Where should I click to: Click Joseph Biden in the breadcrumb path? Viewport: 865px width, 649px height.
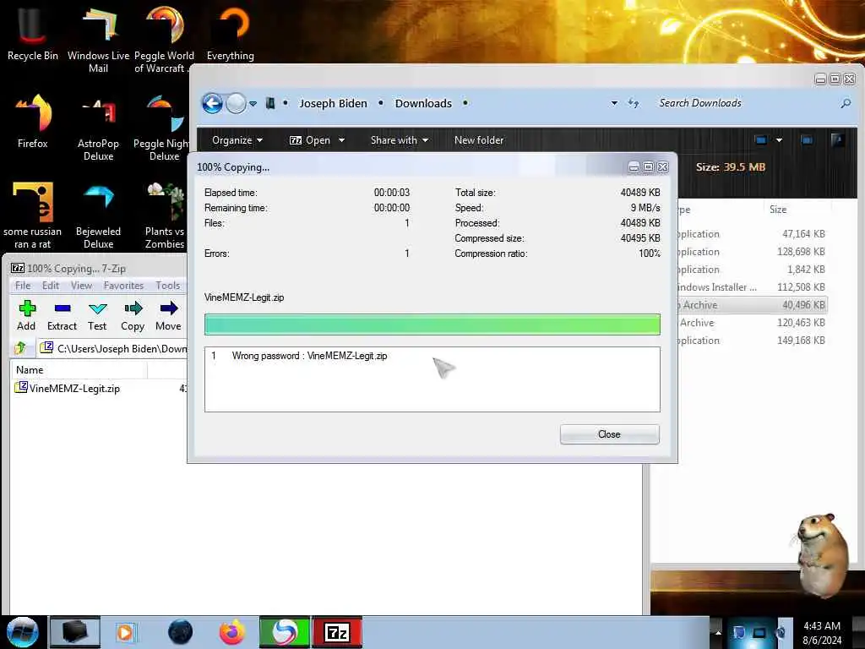[x=333, y=103]
